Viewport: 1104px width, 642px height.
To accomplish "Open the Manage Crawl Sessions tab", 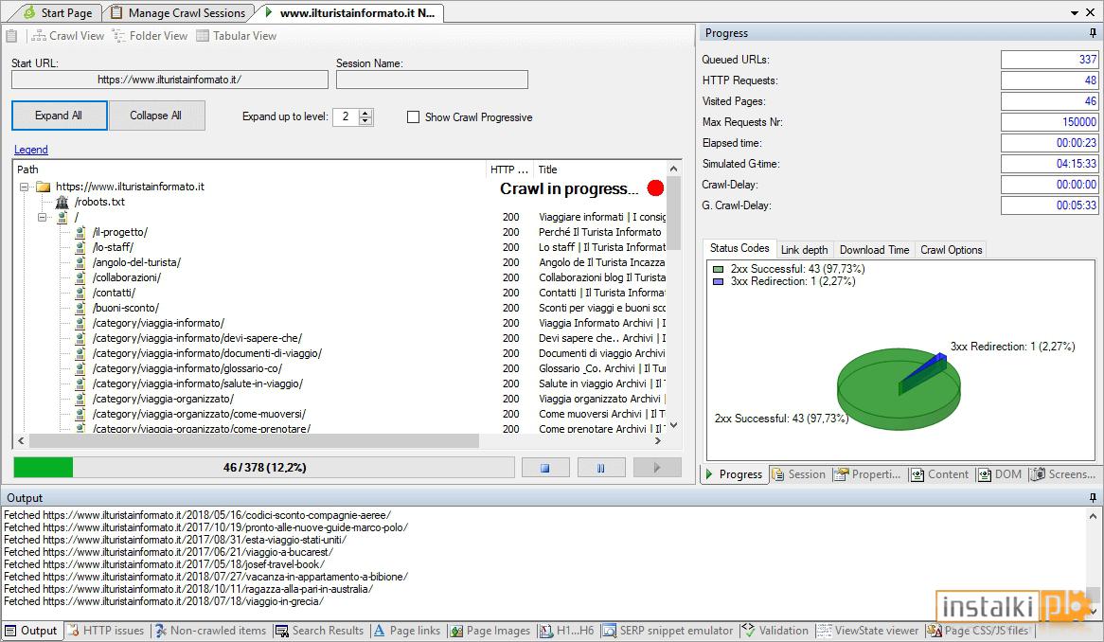I will click(x=179, y=12).
